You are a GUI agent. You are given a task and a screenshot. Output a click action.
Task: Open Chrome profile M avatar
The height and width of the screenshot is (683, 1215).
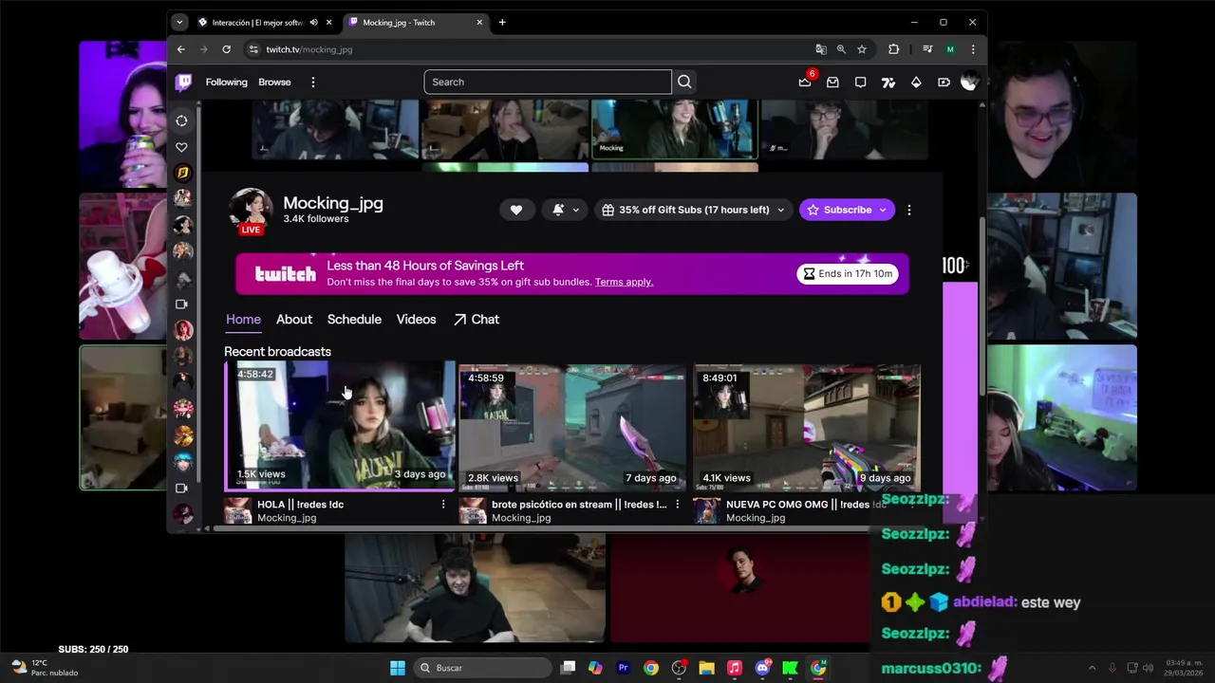tap(950, 49)
